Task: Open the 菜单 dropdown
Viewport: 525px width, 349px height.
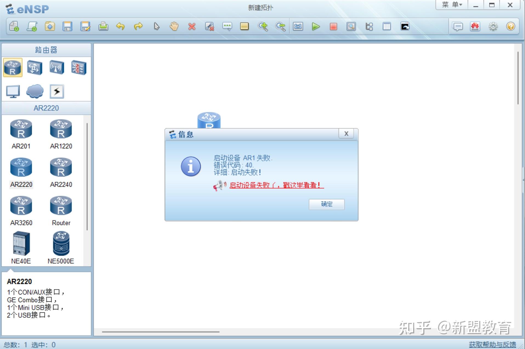Action: [x=451, y=5]
